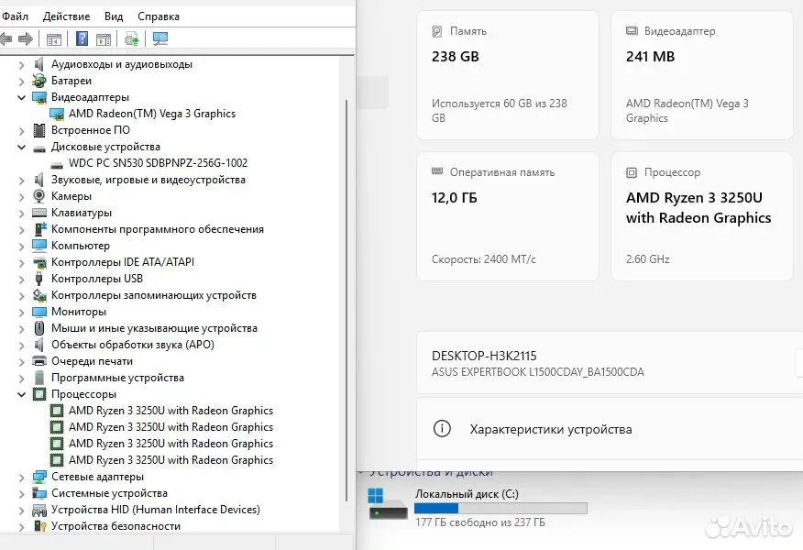Click the Сетевые адаптеры network icon
This screenshot has width=803, height=550.
pos(38,477)
